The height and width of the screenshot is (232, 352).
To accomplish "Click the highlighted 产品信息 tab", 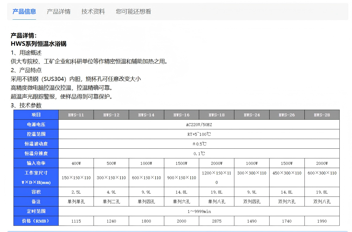I will pos(23,12).
